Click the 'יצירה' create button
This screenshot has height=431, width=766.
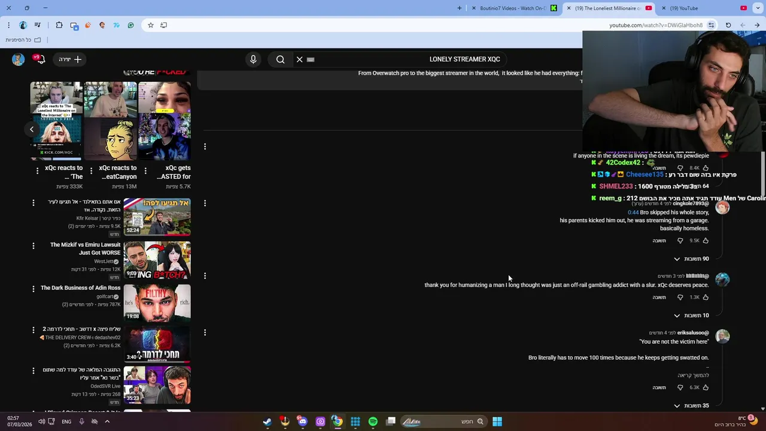(x=71, y=59)
